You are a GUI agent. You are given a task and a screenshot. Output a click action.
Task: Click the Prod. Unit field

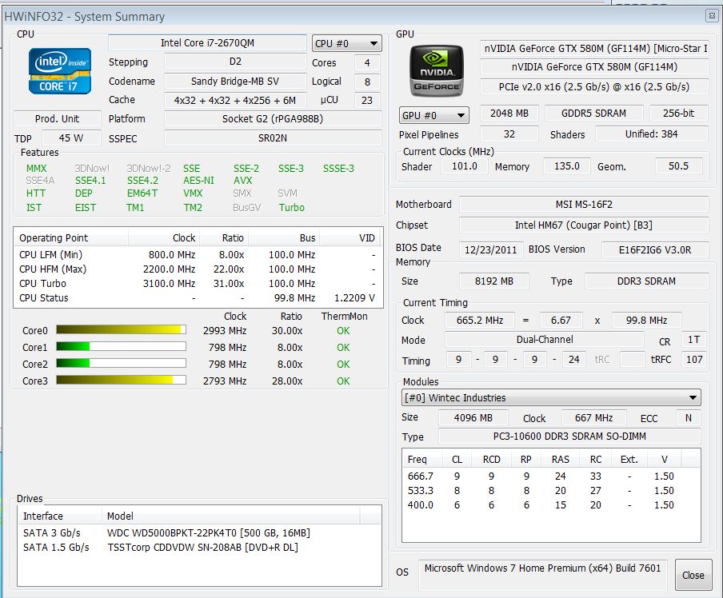[x=57, y=119]
